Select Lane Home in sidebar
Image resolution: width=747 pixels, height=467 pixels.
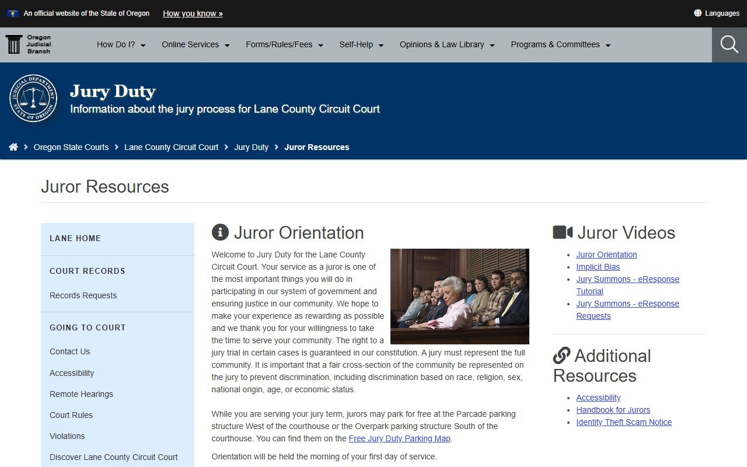[75, 238]
